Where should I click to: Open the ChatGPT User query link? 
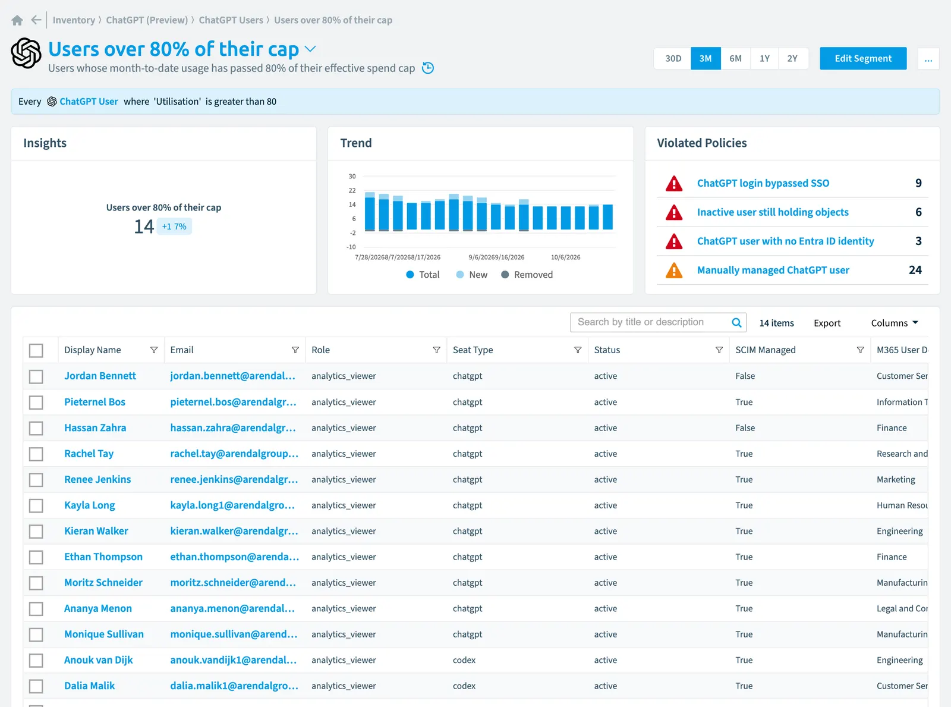click(x=89, y=102)
